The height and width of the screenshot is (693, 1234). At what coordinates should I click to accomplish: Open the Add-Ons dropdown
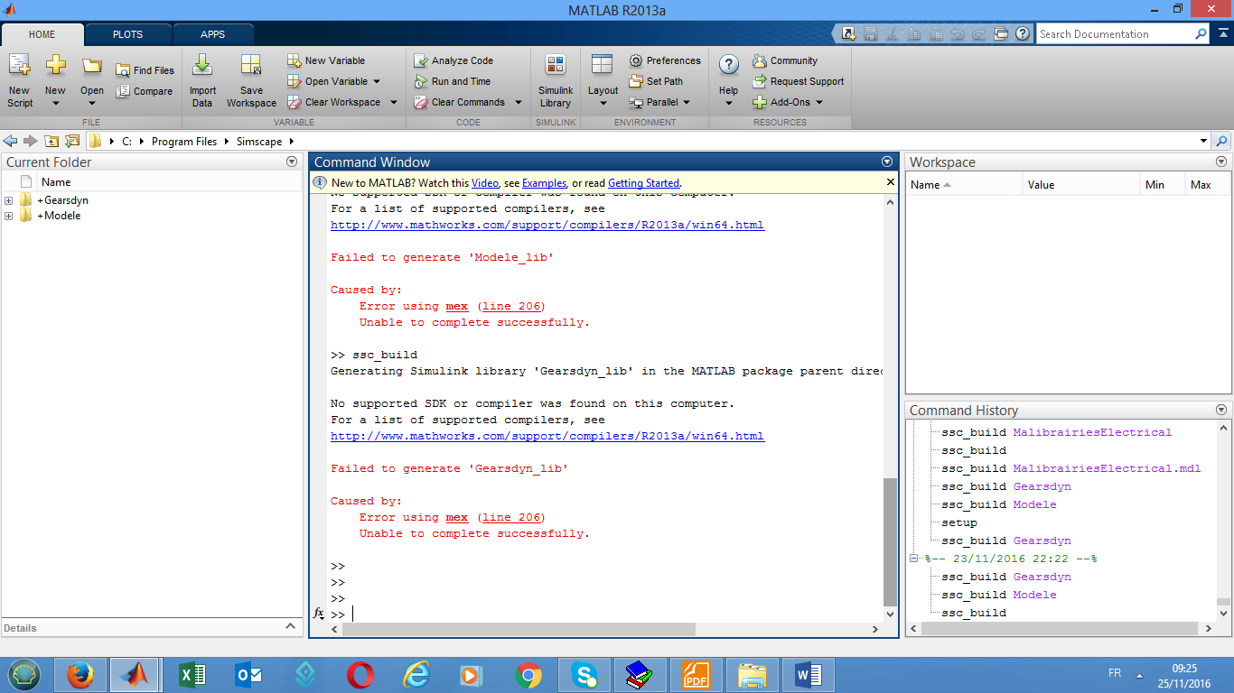coord(788,102)
